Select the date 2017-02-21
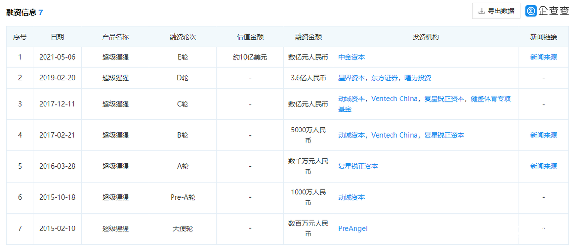 (57, 135)
